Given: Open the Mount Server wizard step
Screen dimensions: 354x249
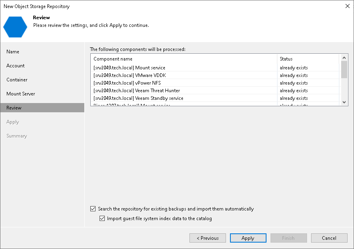Looking at the screenshot, I should click(x=21, y=93).
